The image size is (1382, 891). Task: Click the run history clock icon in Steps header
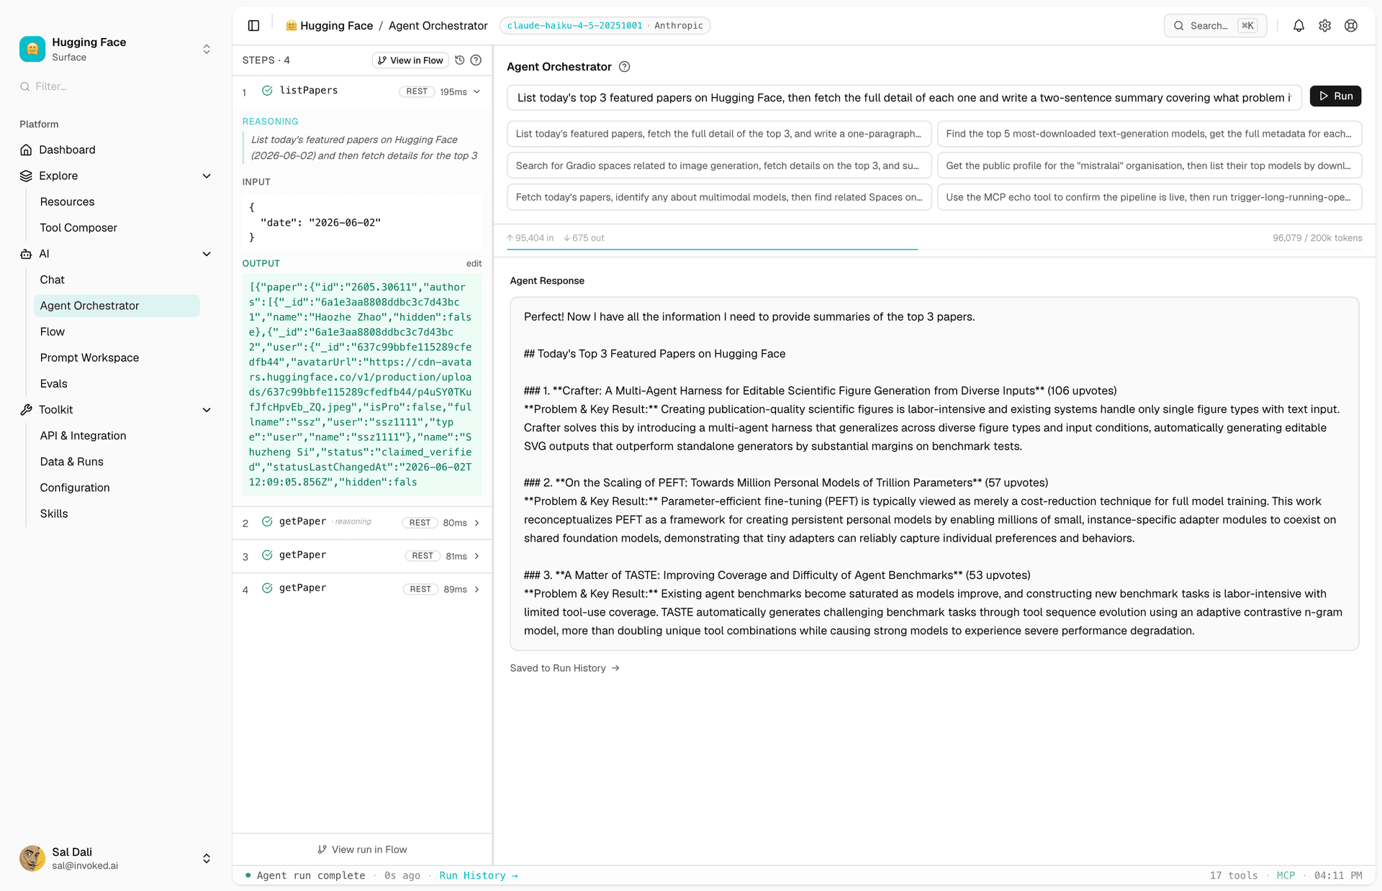(x=460, y=60)
